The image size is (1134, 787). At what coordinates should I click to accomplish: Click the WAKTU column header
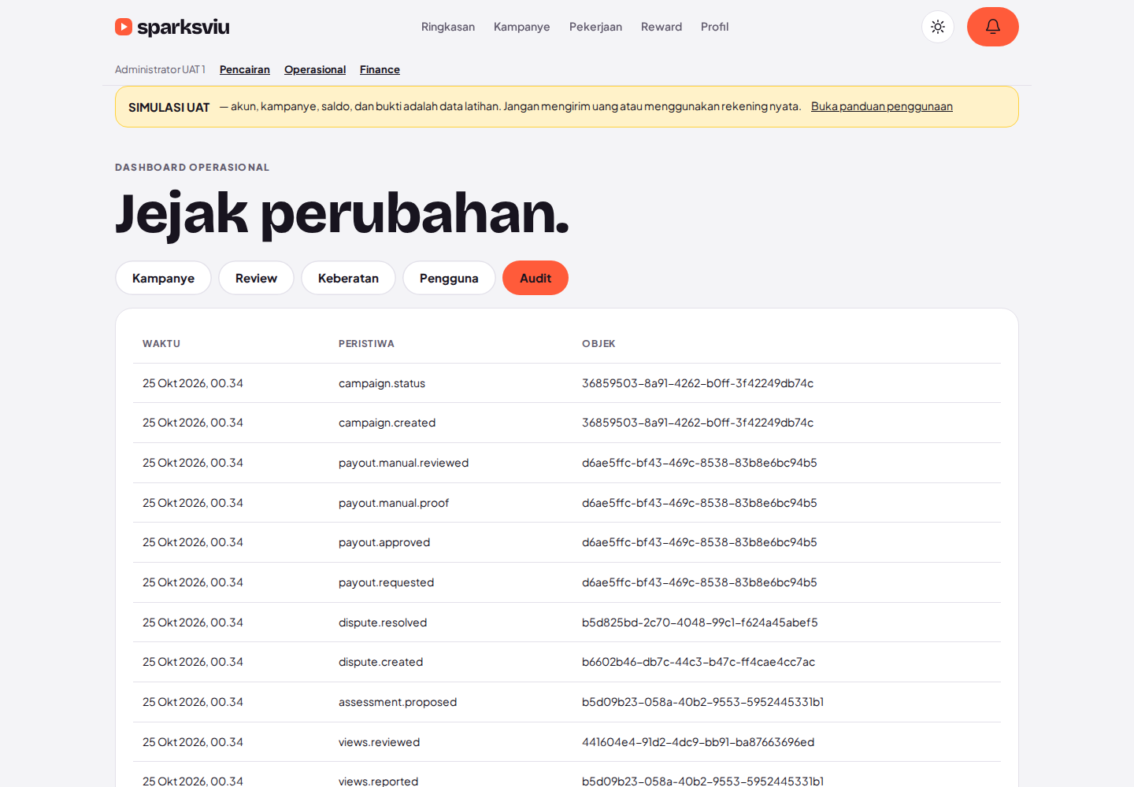pyautogui.click(x=161, y=344)
